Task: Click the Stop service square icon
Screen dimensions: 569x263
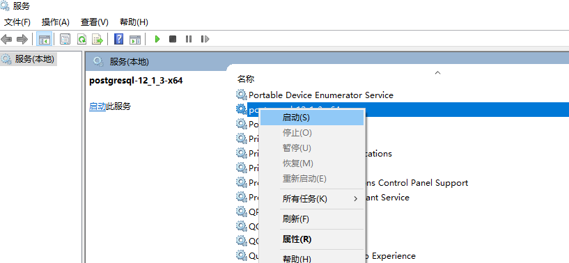Action: pos(173,39)
